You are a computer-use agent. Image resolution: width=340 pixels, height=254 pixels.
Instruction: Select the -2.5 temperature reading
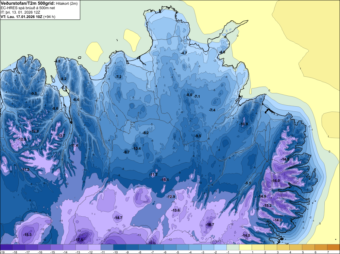(x=64, y=88)
